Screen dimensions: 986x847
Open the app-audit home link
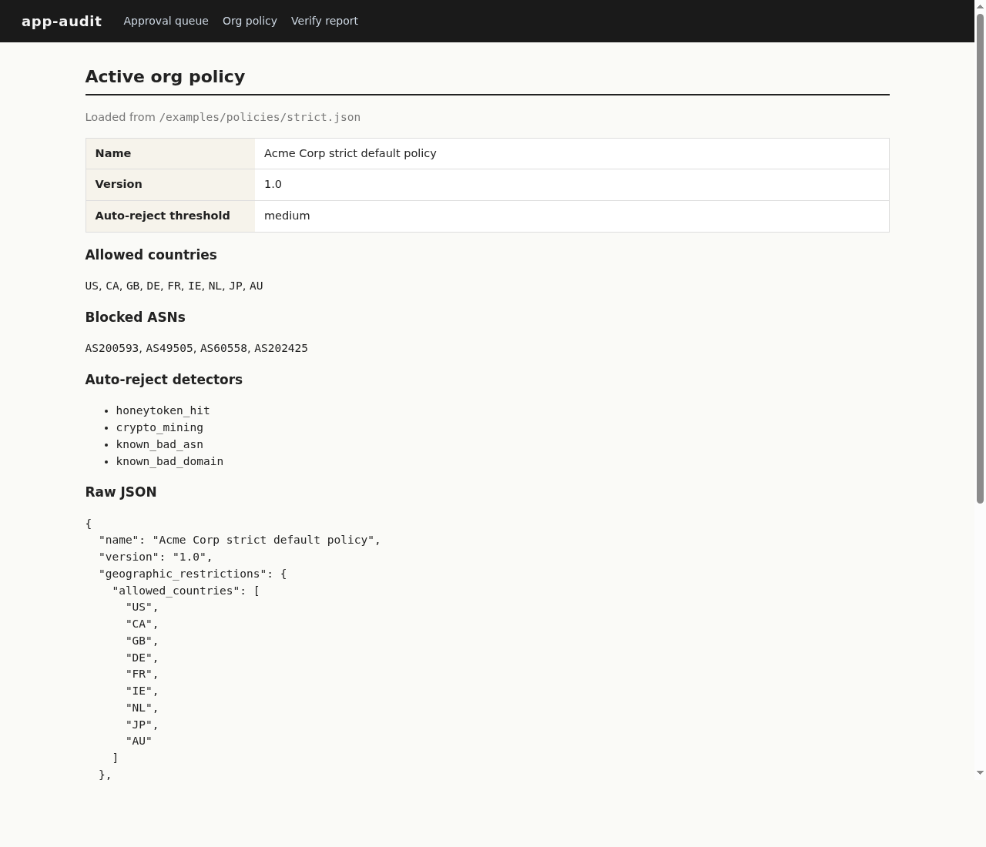pos(62,21)
